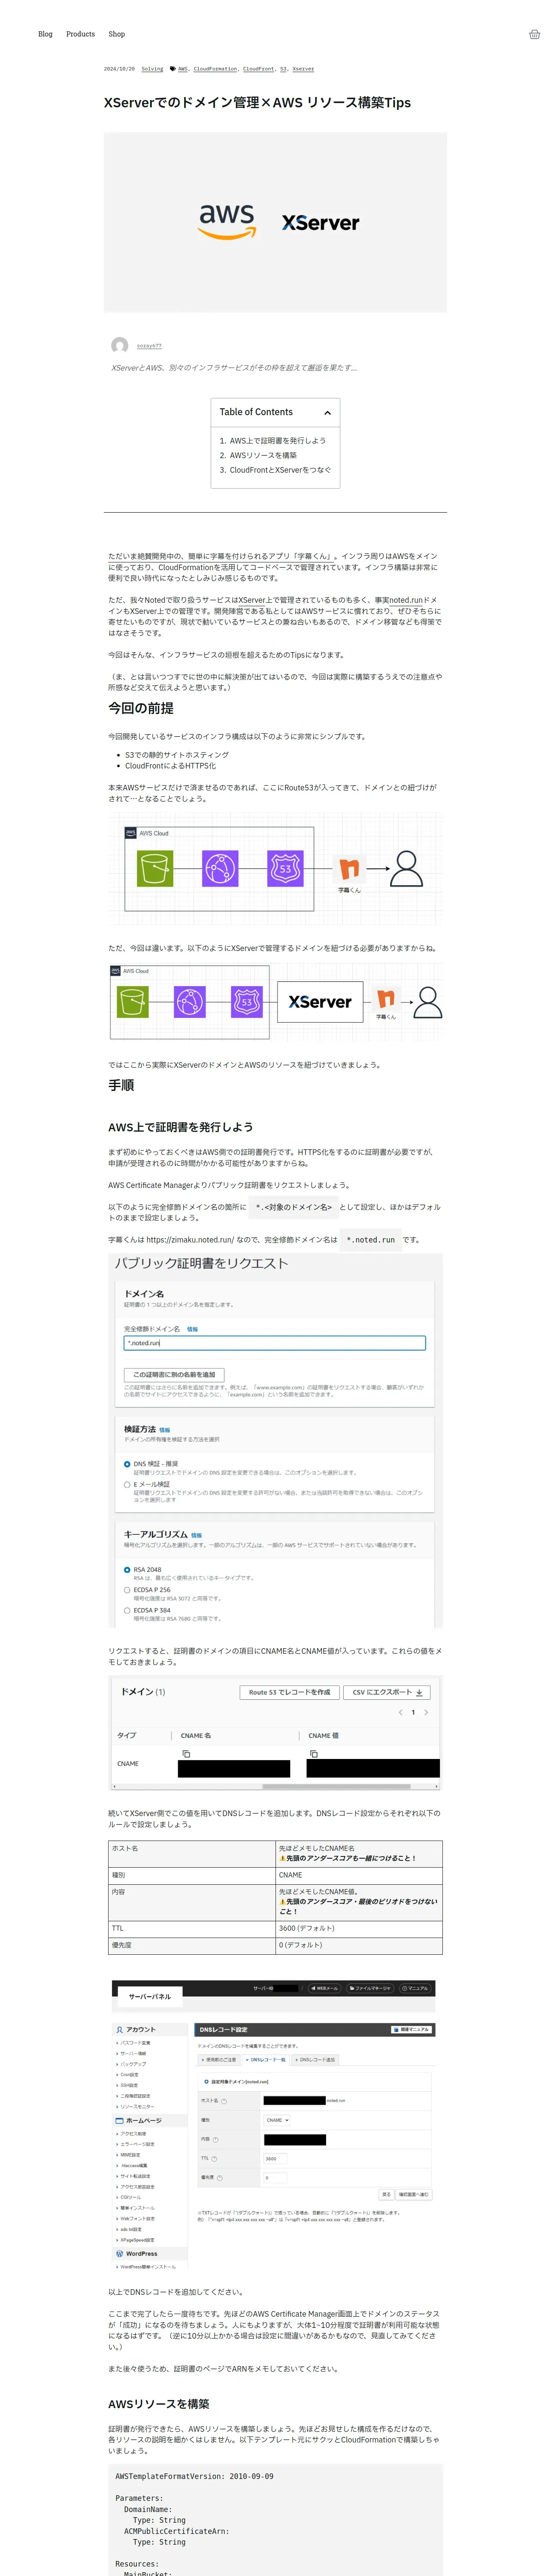Screen dimensions: 551x2576
Task: Open .htaccess編集 in server panel sidebar
Action: tap(134, 2165)
